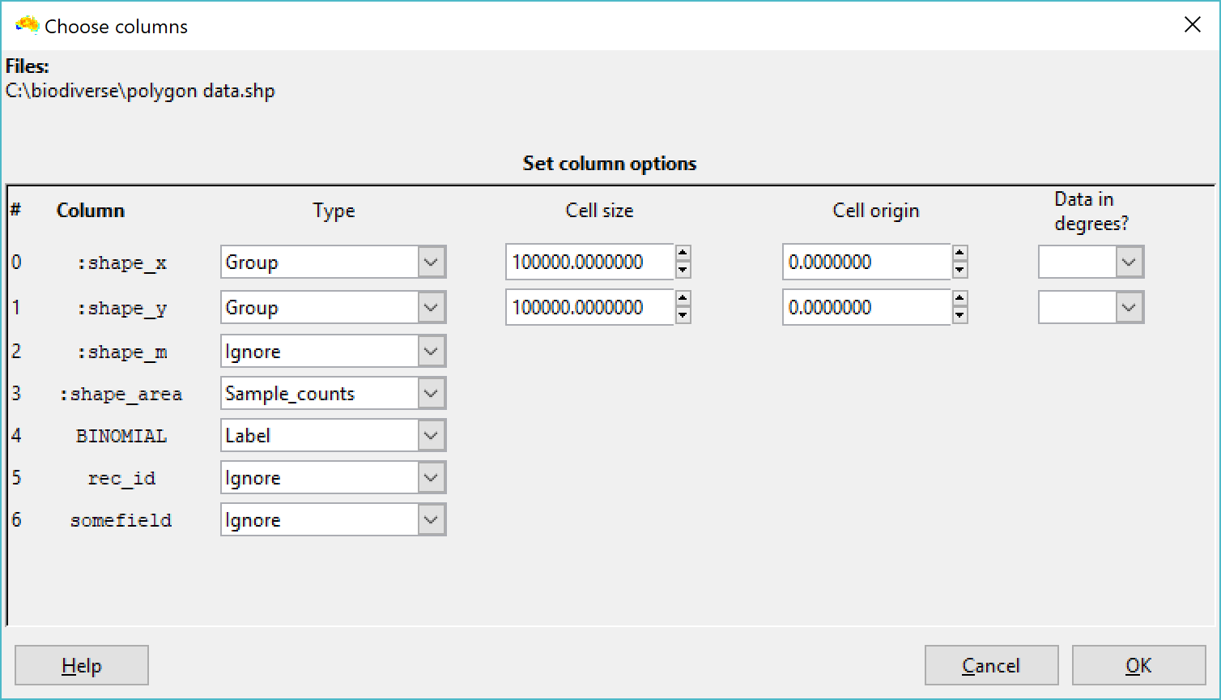This screenshot has width=1221, height=700.
Task: Decrease the :shape_y cell size with down arrow
Action: click(x=683, y=316)
